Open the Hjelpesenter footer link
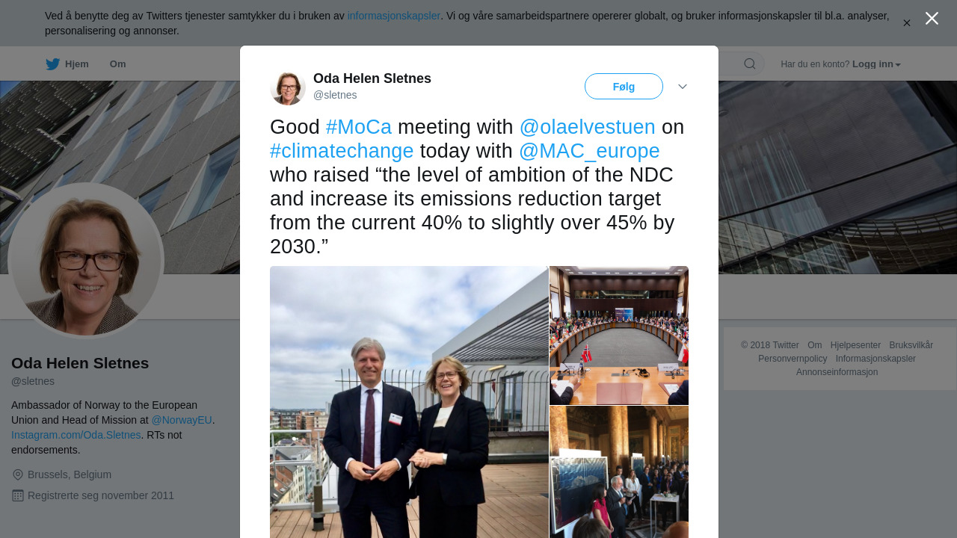Screen dimensions: 957x538 coord(855,345)
